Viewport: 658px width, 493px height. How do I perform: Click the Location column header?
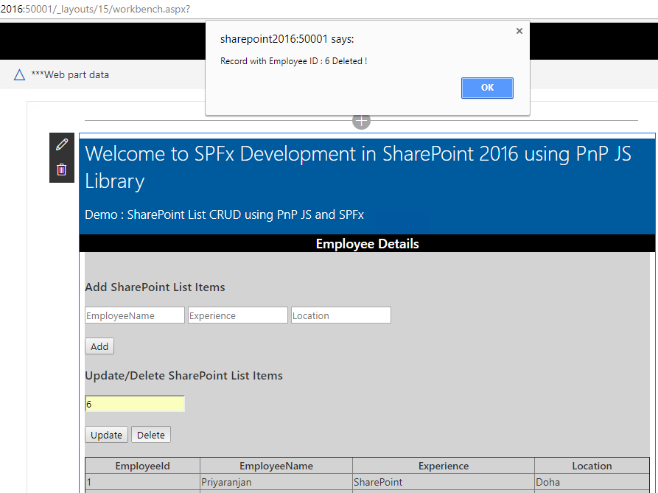[x=592, y=466]
